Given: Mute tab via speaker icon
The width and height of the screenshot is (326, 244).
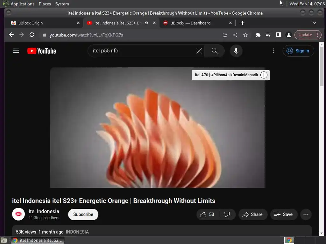Looking at the screenshot, I should [x=146, y=23].
